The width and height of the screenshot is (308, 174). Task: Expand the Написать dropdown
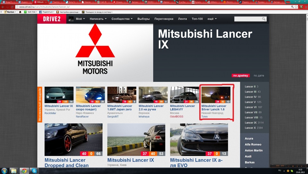click(98, 19)
